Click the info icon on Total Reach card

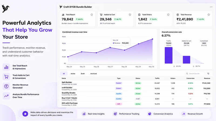coord(92,15)
